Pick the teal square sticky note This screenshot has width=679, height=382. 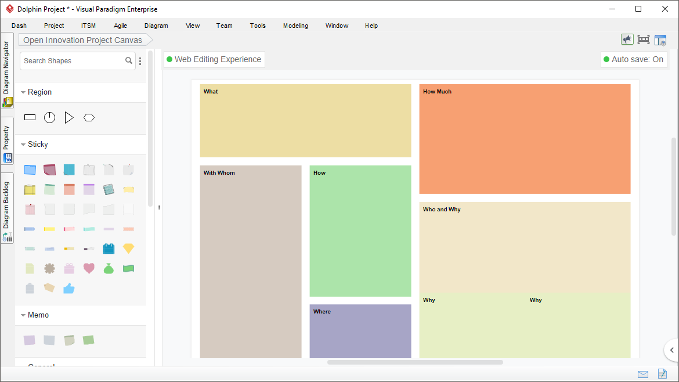coord(69,170)
